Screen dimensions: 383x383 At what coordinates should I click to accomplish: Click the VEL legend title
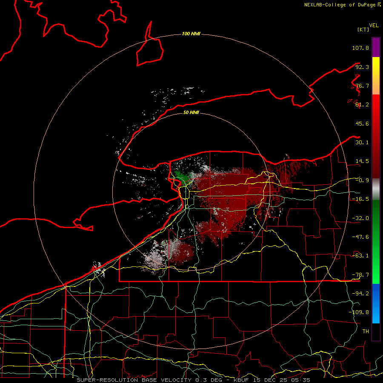[x=374, y=26]
